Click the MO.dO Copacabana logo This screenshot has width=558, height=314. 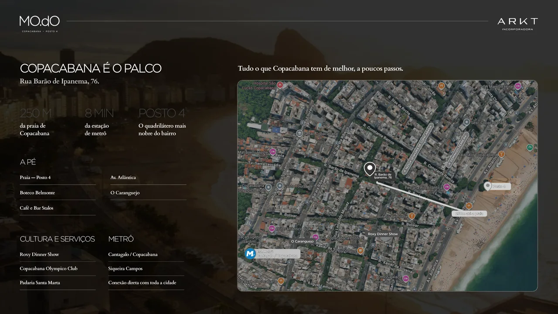click(x=39, y=24)
